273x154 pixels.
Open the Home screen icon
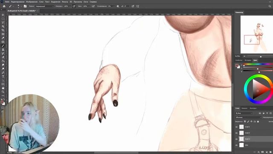[x=4, y=6]
